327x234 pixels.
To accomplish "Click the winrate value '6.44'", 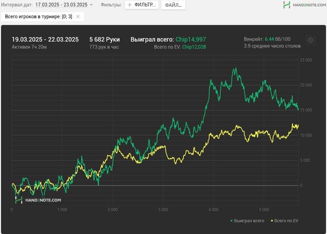I will (270, 39).
